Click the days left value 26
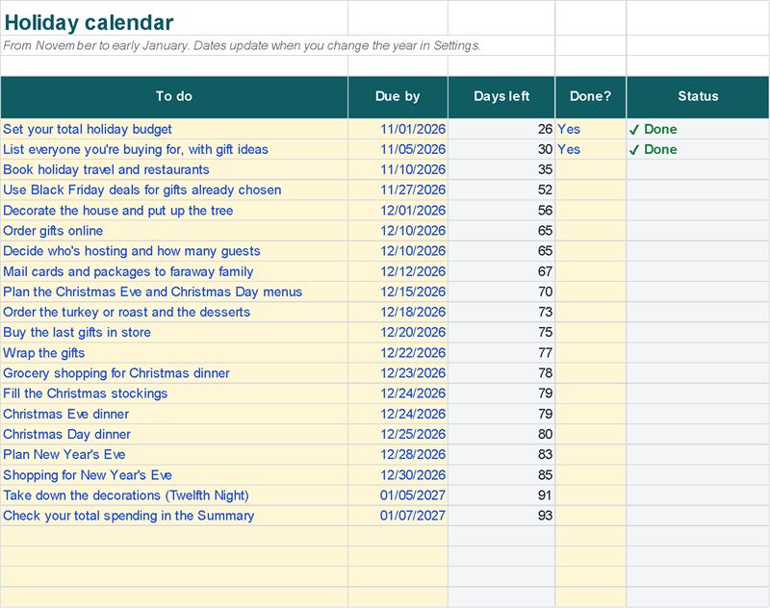Screen dimensions: 770x608 (501, 129)
